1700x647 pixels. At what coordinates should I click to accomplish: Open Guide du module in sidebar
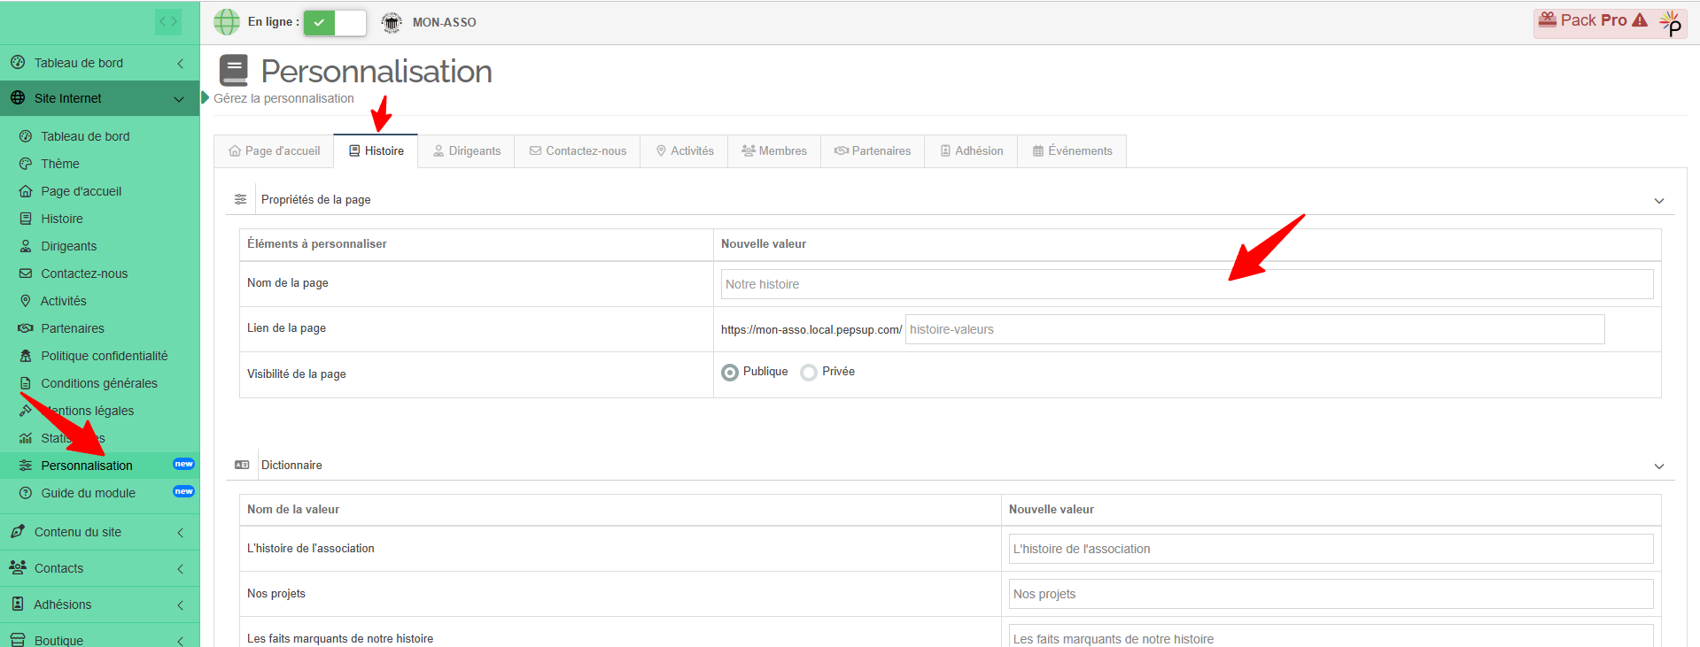pos(88,493)
